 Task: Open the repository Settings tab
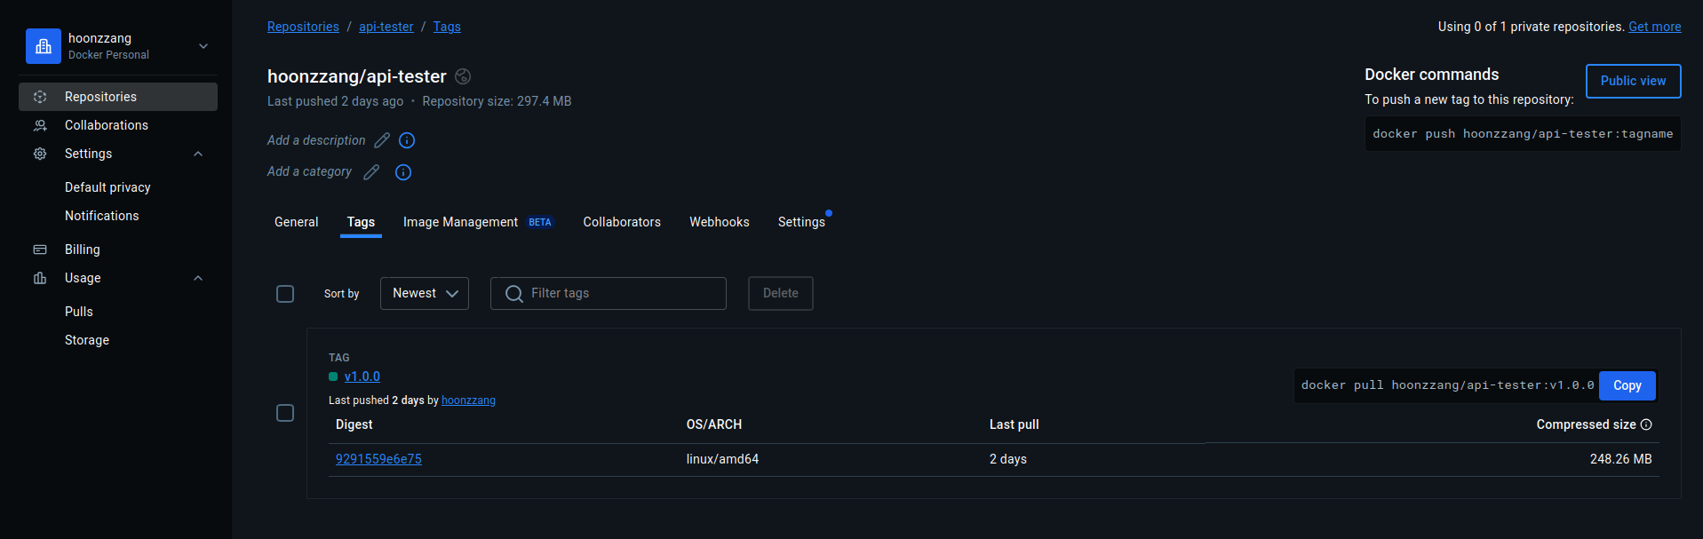click(801, 222)
